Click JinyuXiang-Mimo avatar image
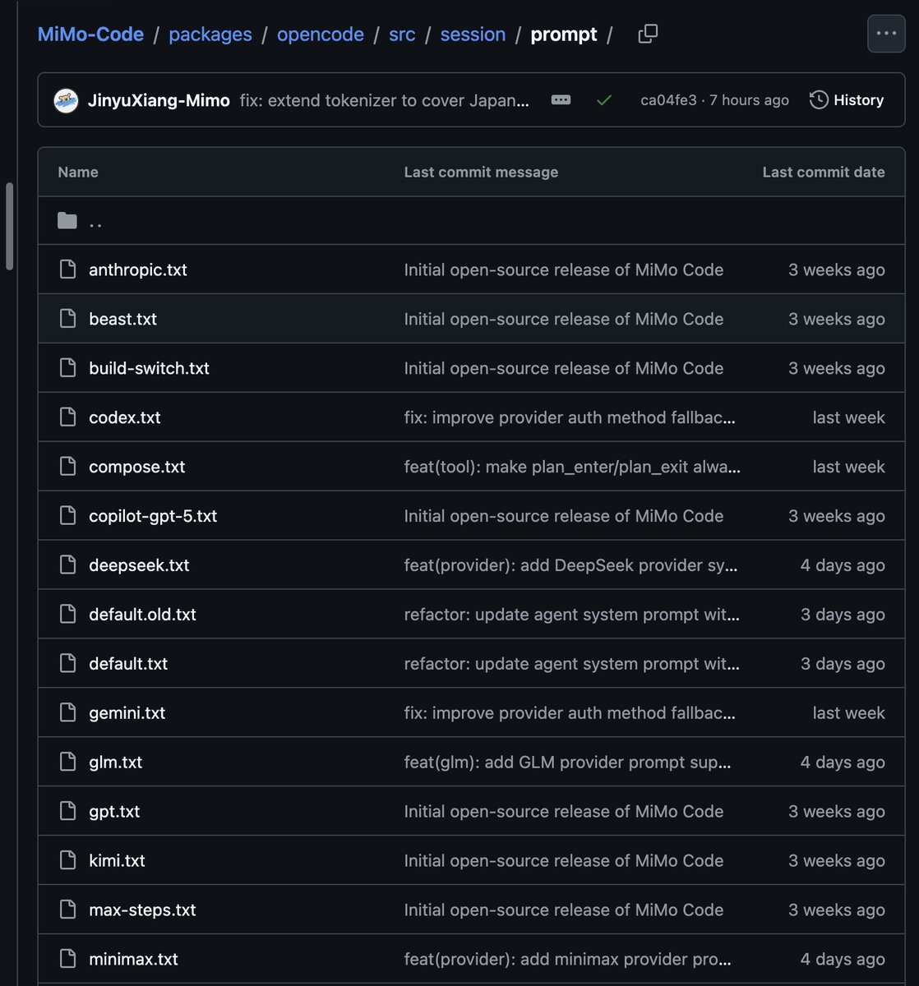The image size is (919, 986). (x=66, y=101)
